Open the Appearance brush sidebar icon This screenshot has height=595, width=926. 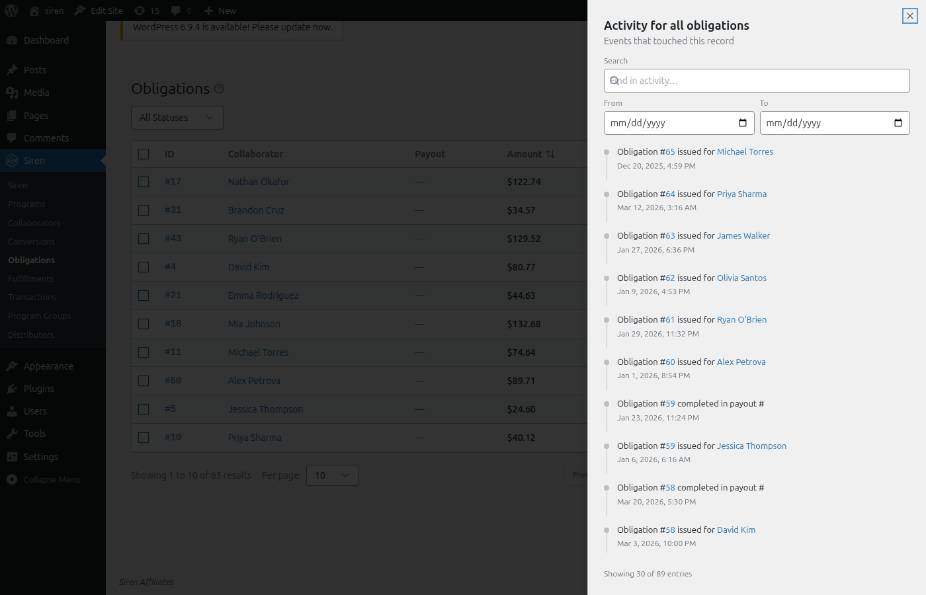pyautogui.click(x=13, y=366)
